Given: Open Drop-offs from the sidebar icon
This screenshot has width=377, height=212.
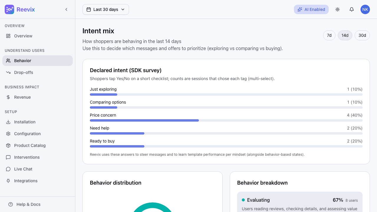Looking at the screenshot, I should pos(8,72).
